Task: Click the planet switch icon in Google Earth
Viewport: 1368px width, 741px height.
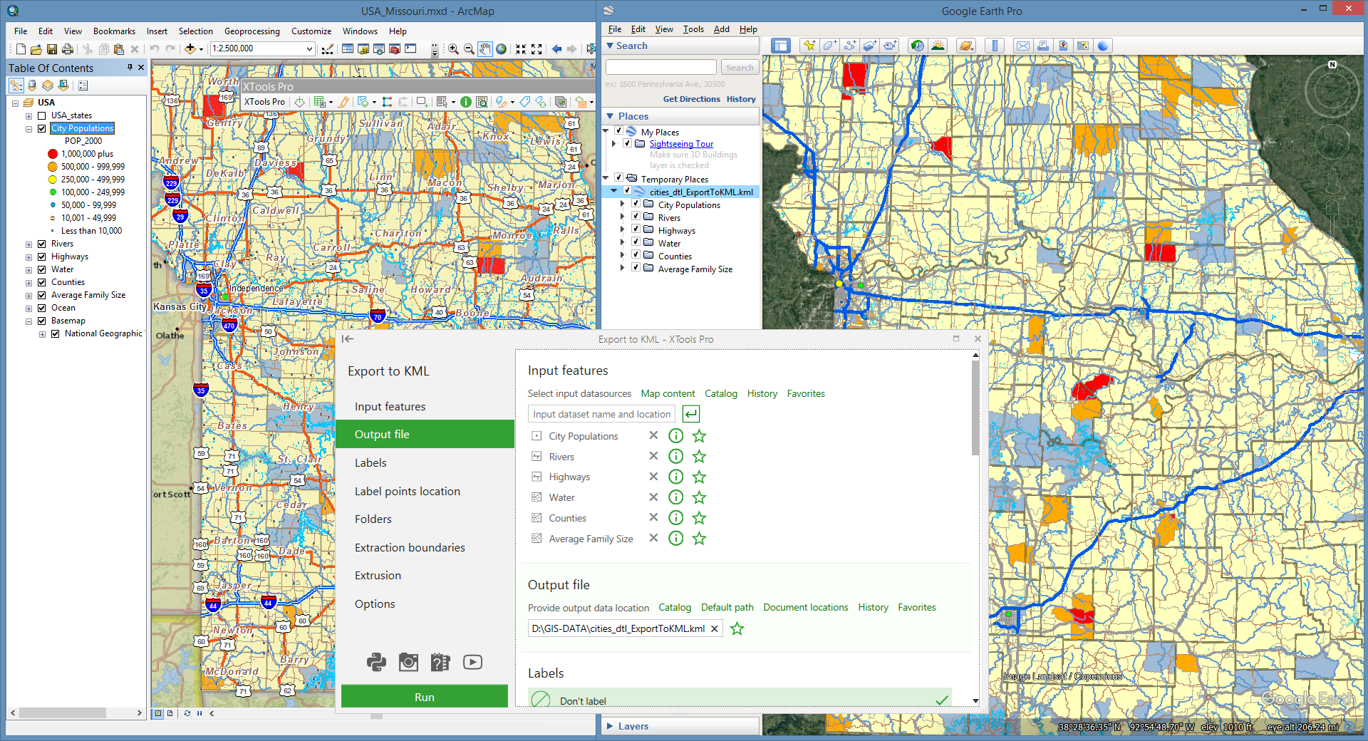Action: point(965,46)
